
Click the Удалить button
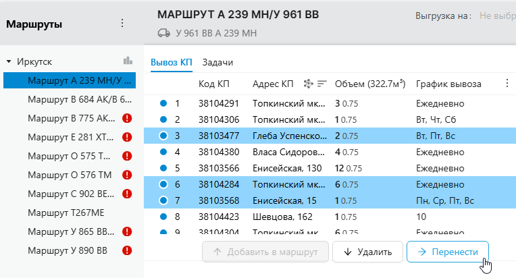(367, 252)
